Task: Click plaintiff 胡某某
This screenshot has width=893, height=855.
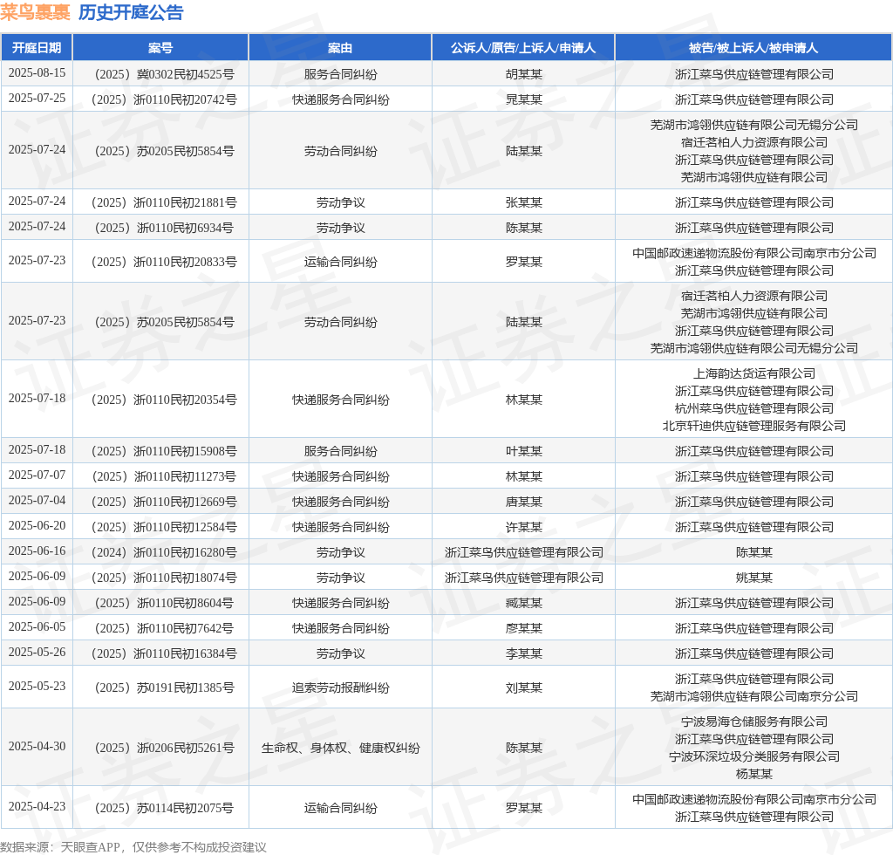Action: pyautogui.click(x=524, y=74)
